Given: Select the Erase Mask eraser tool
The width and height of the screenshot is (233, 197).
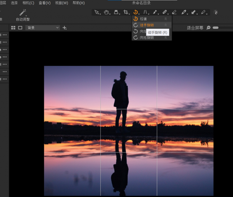Looking at the screenshot, I should [x=174, y=12].
